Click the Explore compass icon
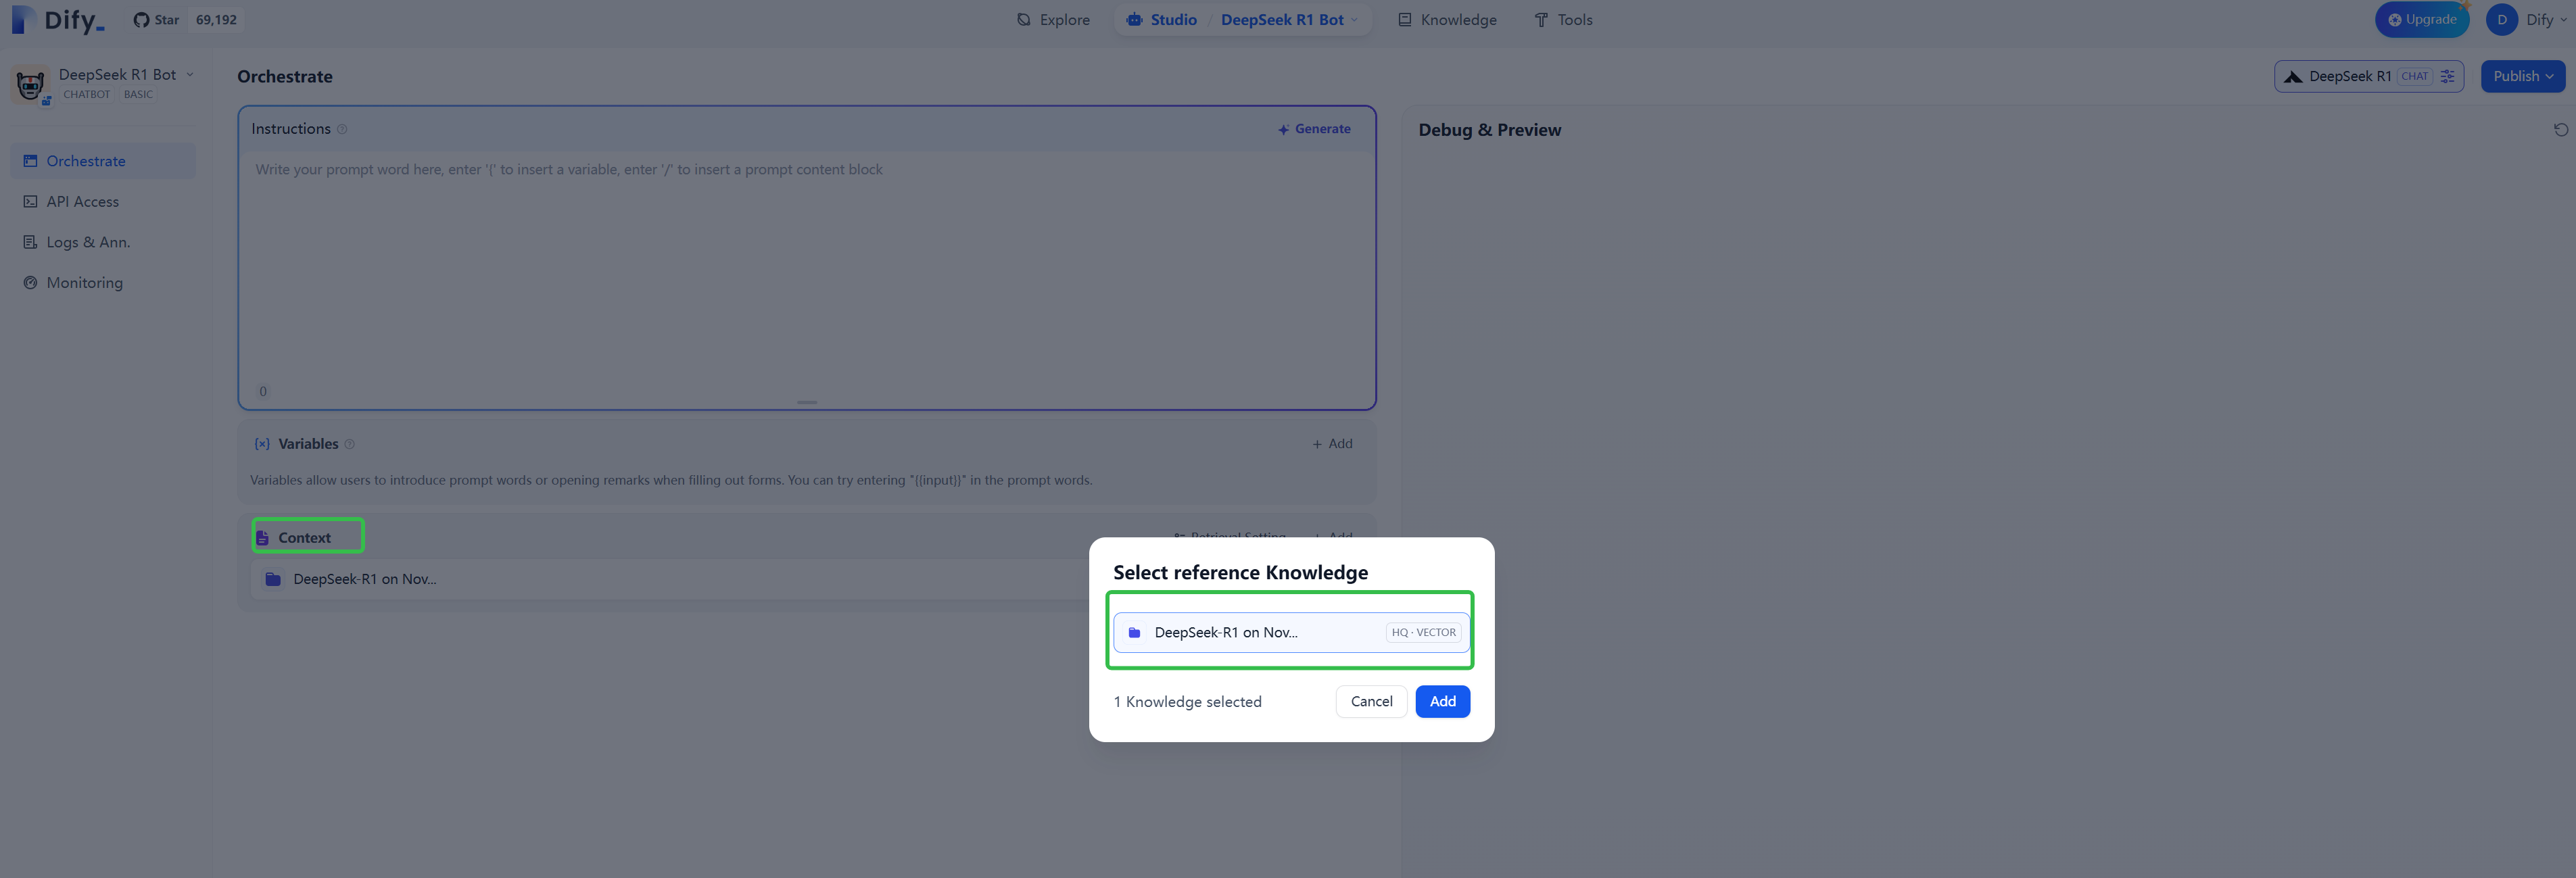Image resolution: width=2576 pixels, height=878 pixels. tap(1023, 20)
